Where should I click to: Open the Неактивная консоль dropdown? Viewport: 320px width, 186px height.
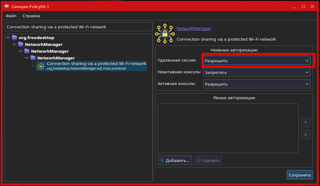(257, 72)
